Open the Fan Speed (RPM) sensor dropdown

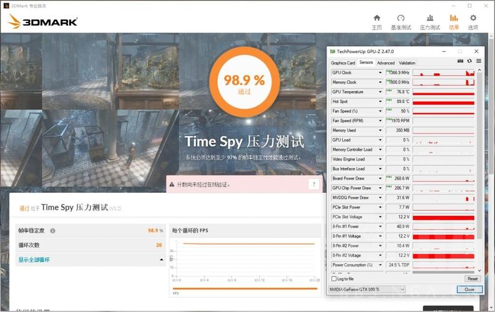pos(380,121)
